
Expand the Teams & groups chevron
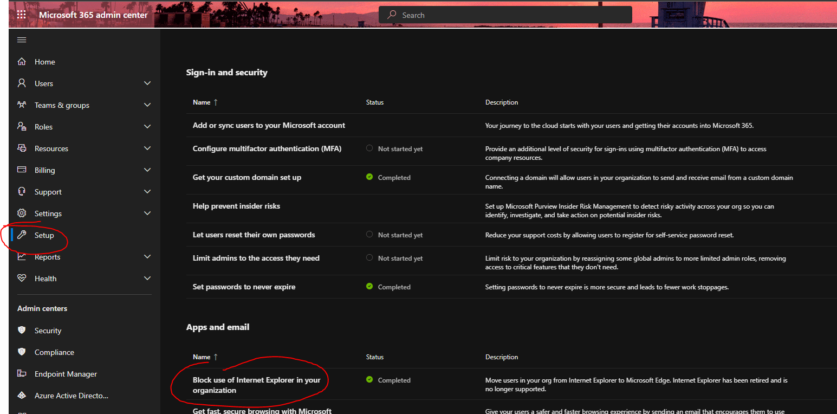[x=147, y=105]
